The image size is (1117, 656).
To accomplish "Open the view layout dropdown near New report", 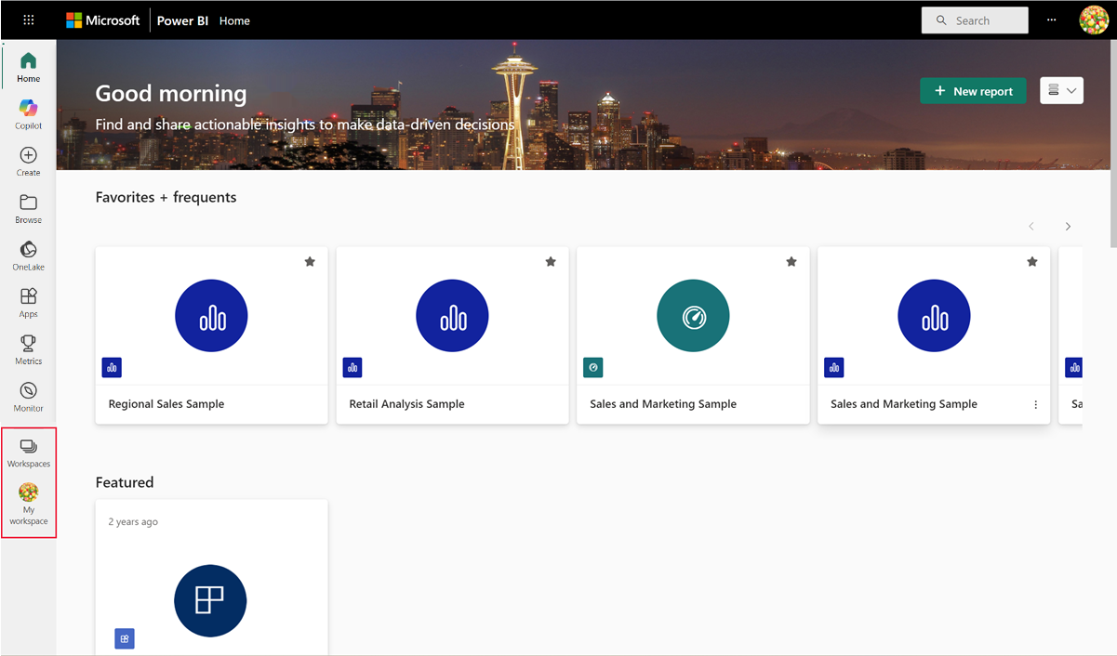I will [x=1061, y=90].
